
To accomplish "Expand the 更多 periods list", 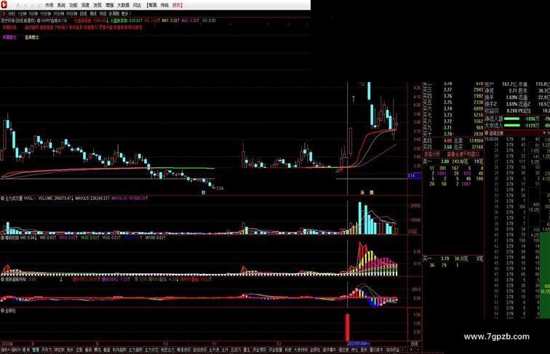I will (126, 13).
